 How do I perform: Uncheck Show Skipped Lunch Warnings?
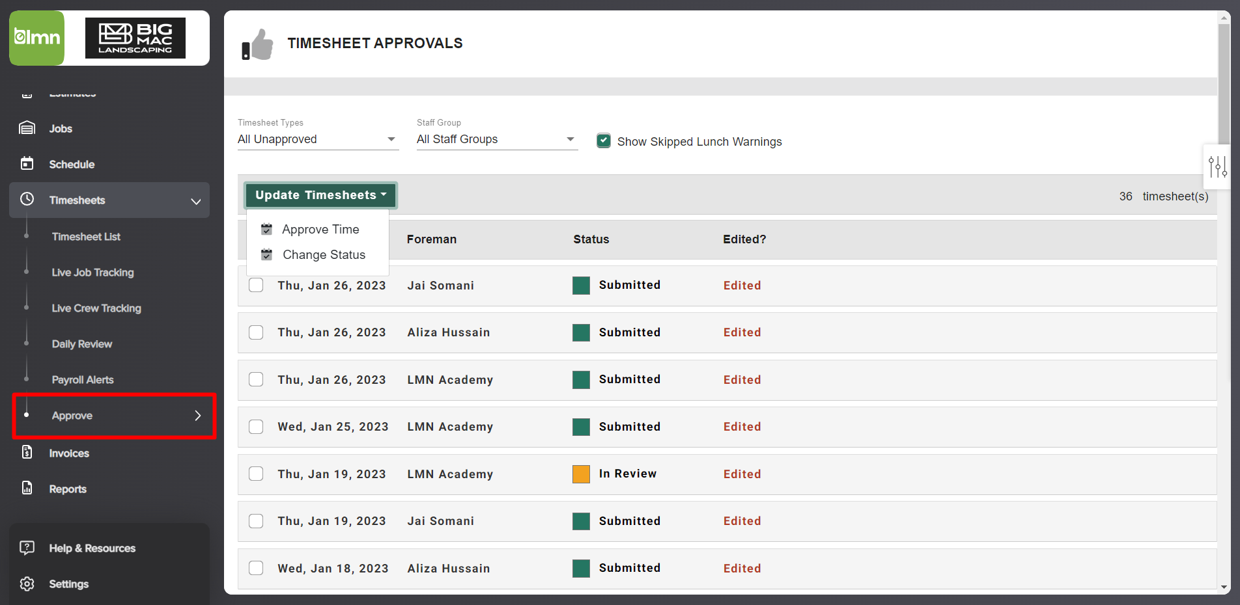(x=604, y=141)
